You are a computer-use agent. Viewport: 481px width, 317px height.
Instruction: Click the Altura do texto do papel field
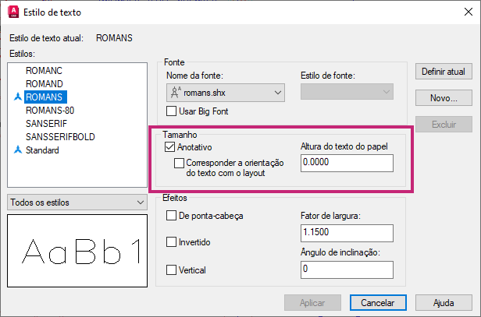tap(346, 163)
